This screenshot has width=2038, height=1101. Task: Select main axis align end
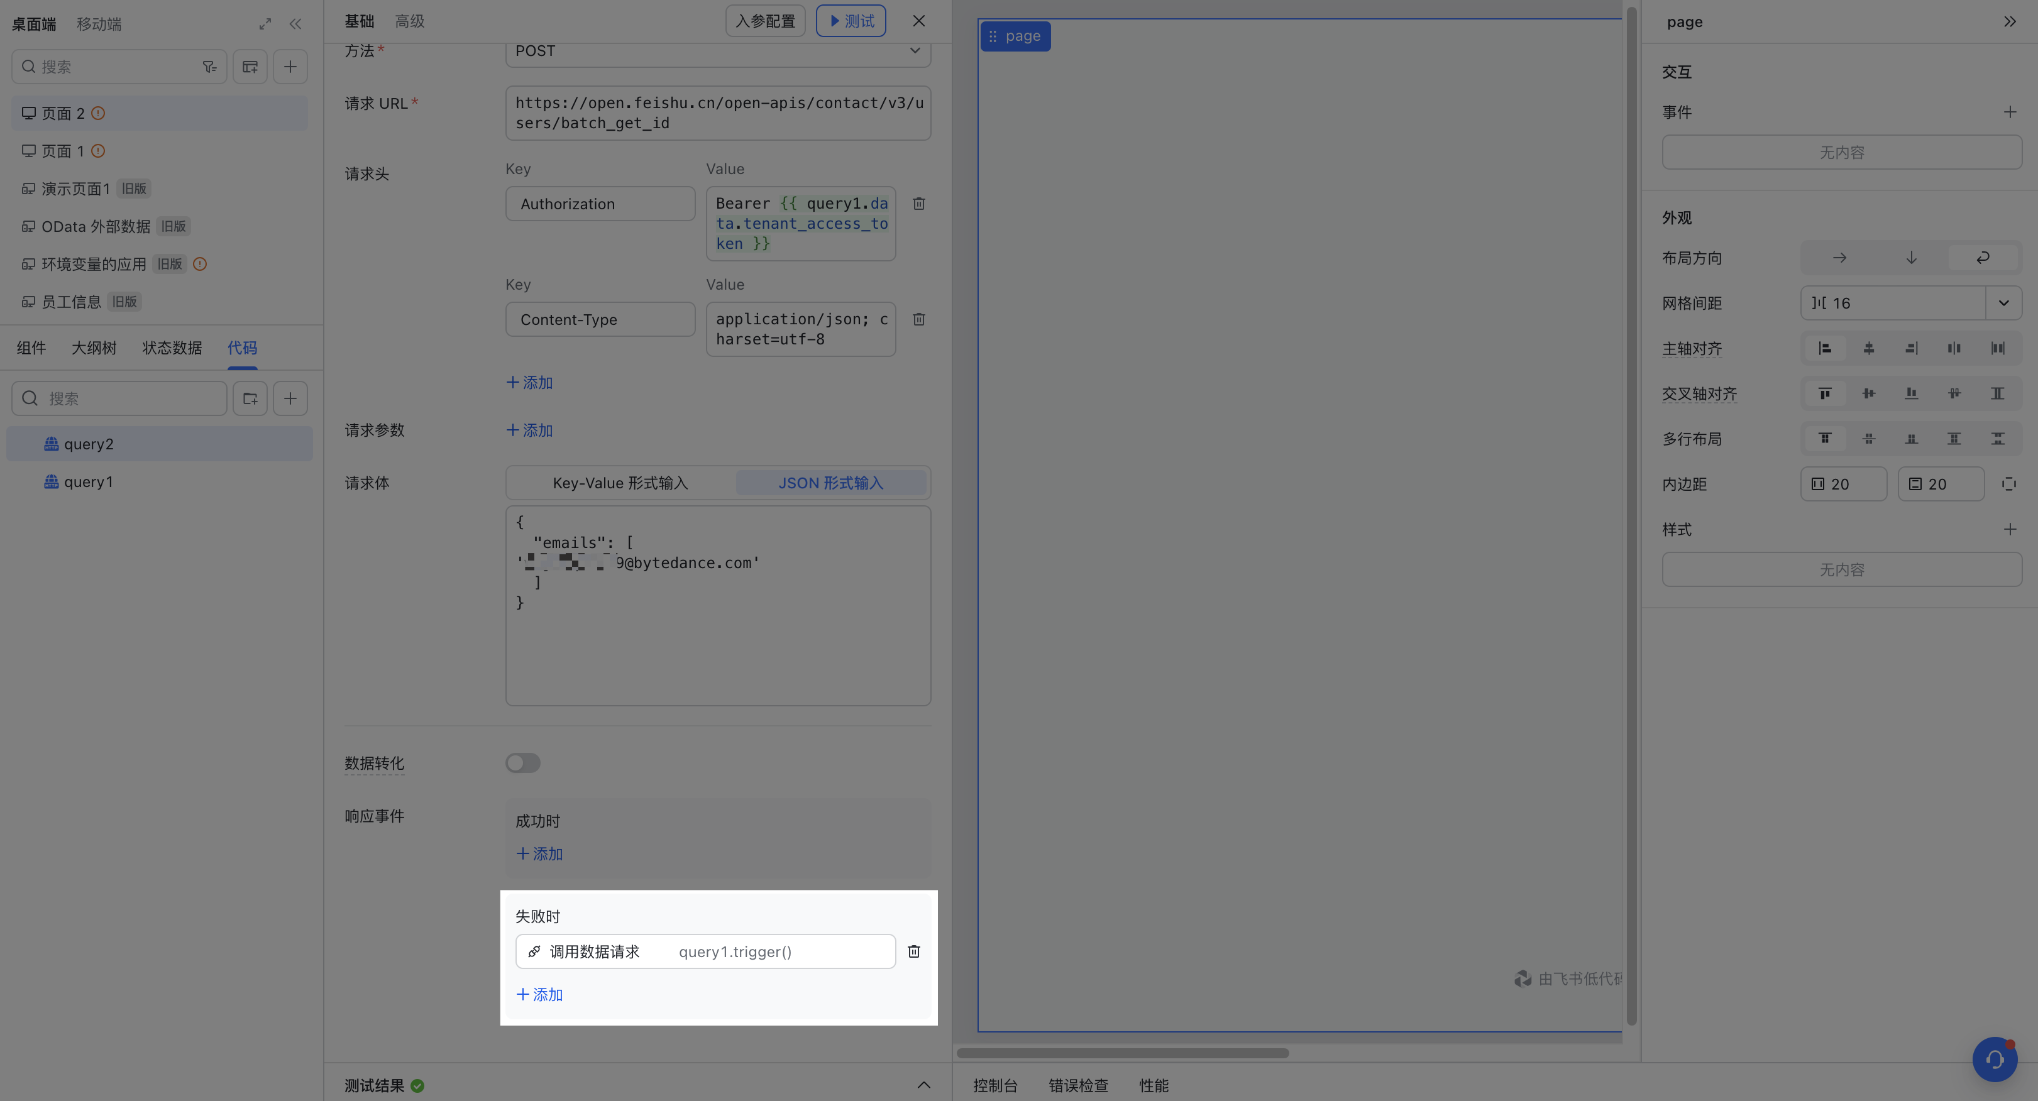(x=1912, y=349)
